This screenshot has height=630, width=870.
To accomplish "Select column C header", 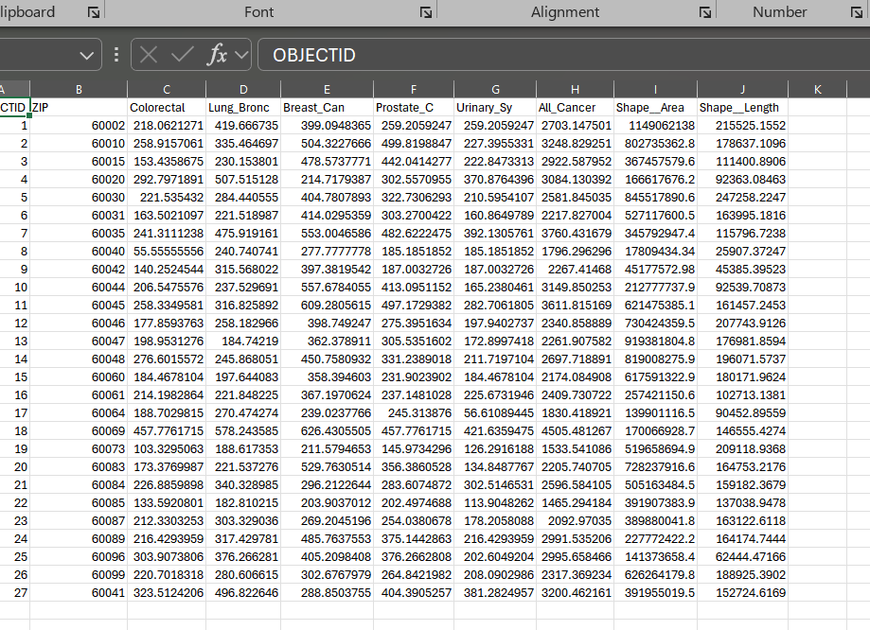I will [x=167, y=89].
